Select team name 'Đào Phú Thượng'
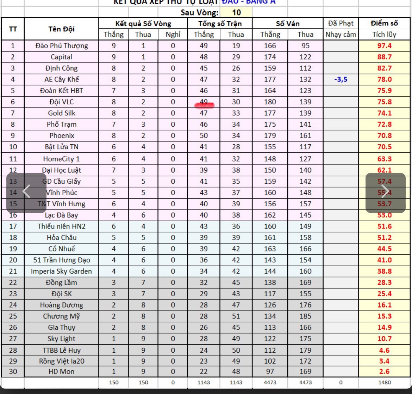The height and width of the screenshot is (394, 412). click(x=62, y=46)
